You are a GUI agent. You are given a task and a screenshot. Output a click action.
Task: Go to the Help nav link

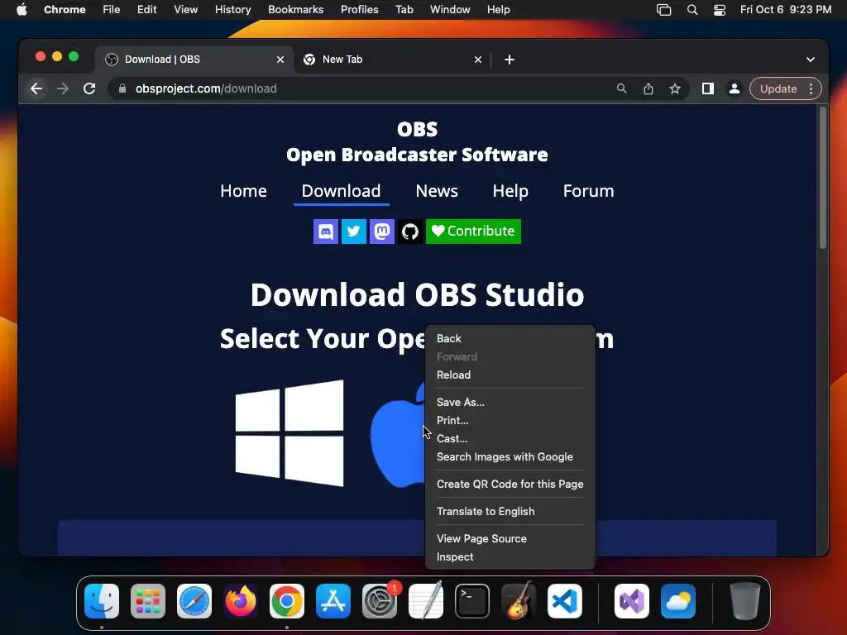510,191
